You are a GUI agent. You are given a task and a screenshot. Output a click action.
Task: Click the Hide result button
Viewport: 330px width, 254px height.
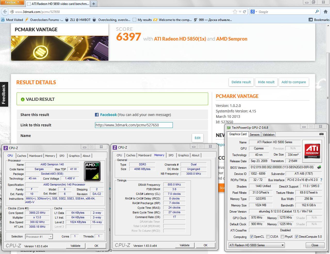pyautogui.click(x=266, y=82)
